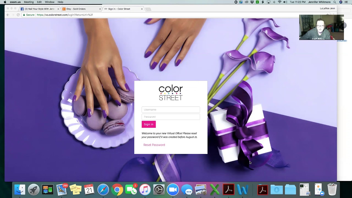The image size is (352, 198).
Task: Open Trash in the dock
Action: 332,190
